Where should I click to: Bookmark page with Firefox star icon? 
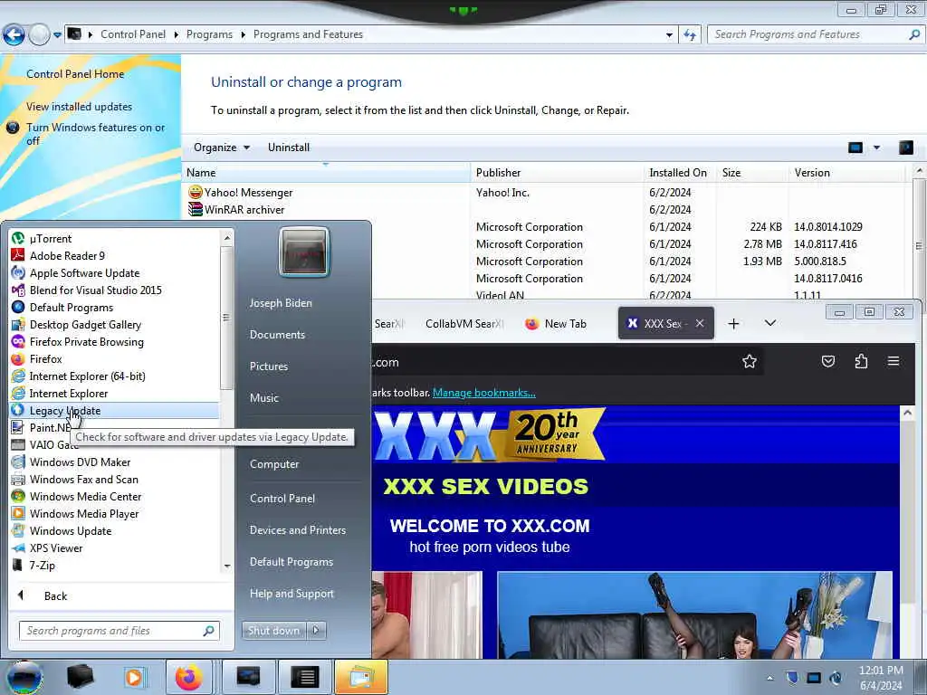[749, 361]
